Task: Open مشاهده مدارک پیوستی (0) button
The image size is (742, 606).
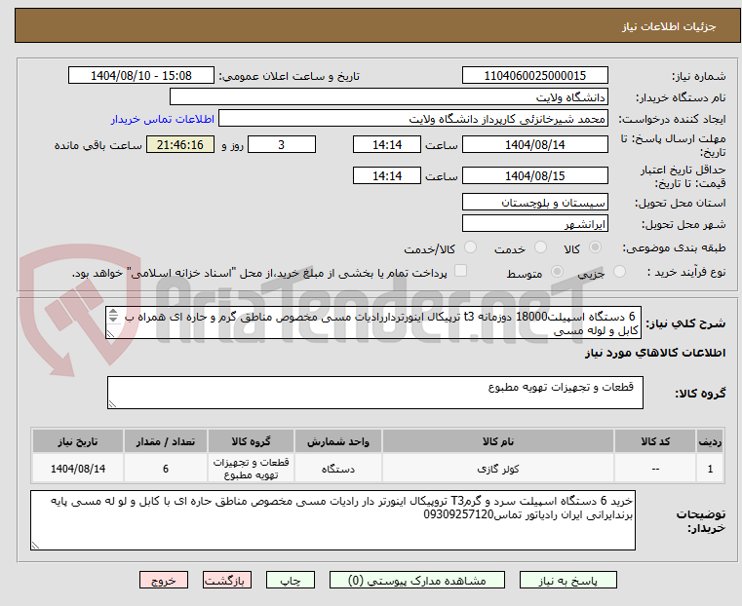Action: [x=417, y=580]
